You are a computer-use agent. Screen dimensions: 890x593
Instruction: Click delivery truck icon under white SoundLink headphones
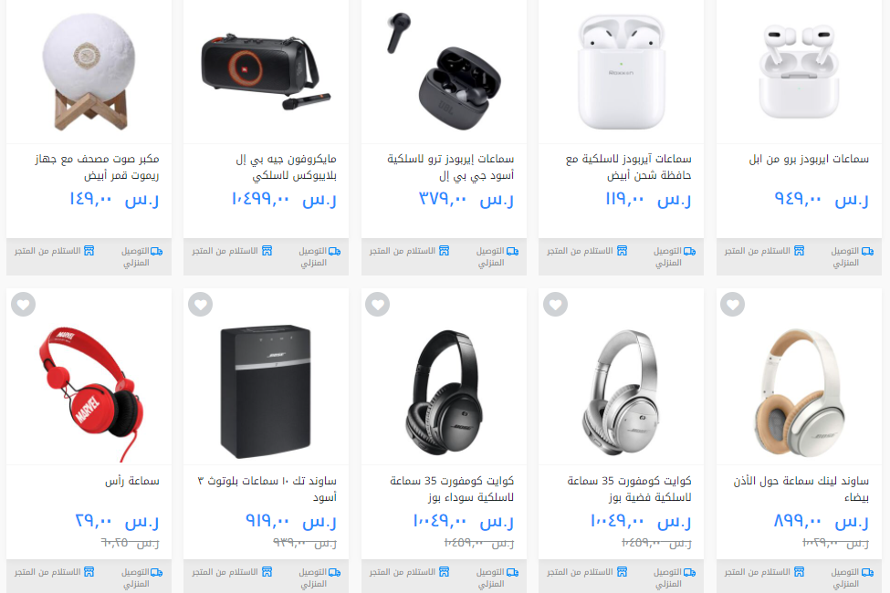(868, 573)
